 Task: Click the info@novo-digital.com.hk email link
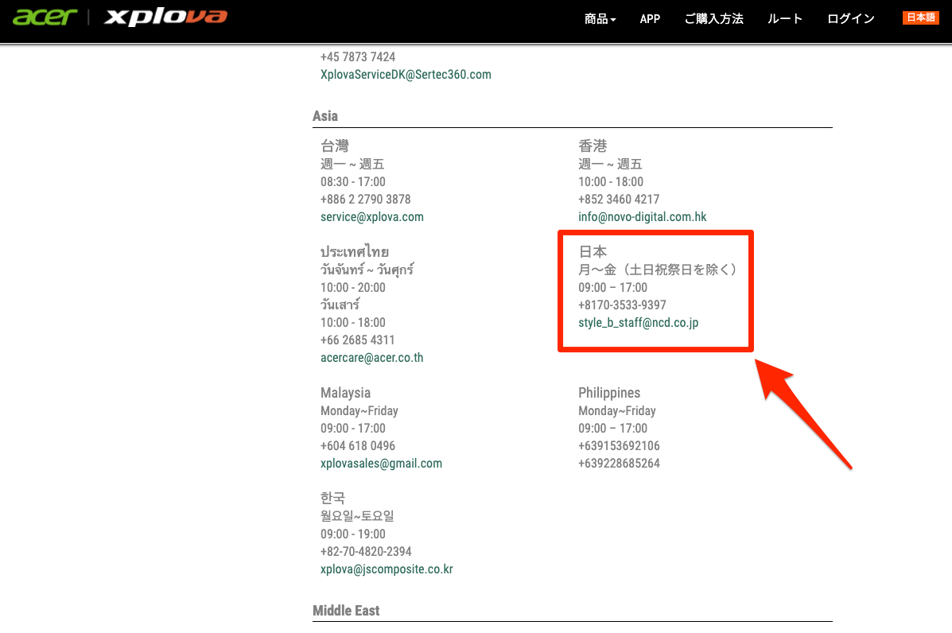pos(642,217)
